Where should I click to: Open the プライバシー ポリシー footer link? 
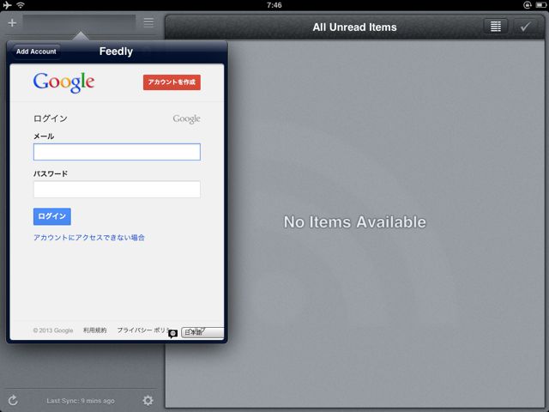143,330
